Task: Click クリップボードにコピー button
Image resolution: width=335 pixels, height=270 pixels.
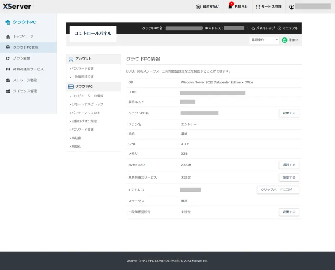Action: click(278, 190)
